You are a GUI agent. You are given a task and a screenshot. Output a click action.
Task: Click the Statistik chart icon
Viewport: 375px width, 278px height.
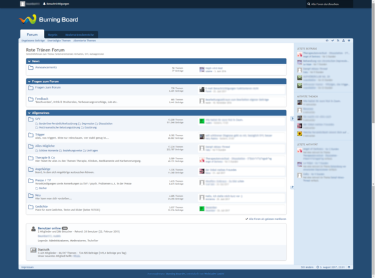(x=33, y=250)
